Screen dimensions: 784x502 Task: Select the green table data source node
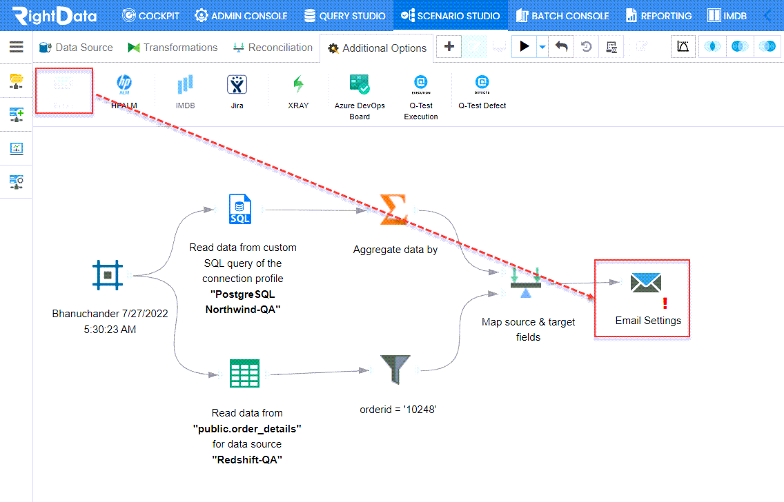tap(244, 373)
